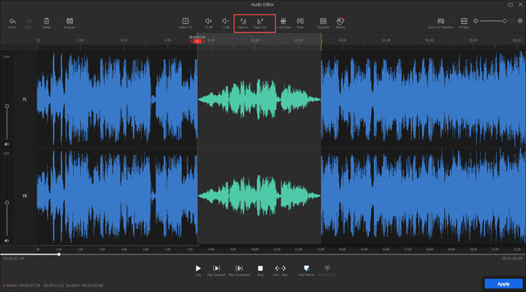Toggle the FR channel speaker icon
The width and height of the screenshot is (526, 292).
pyautogui.click(x=7, y=239)
